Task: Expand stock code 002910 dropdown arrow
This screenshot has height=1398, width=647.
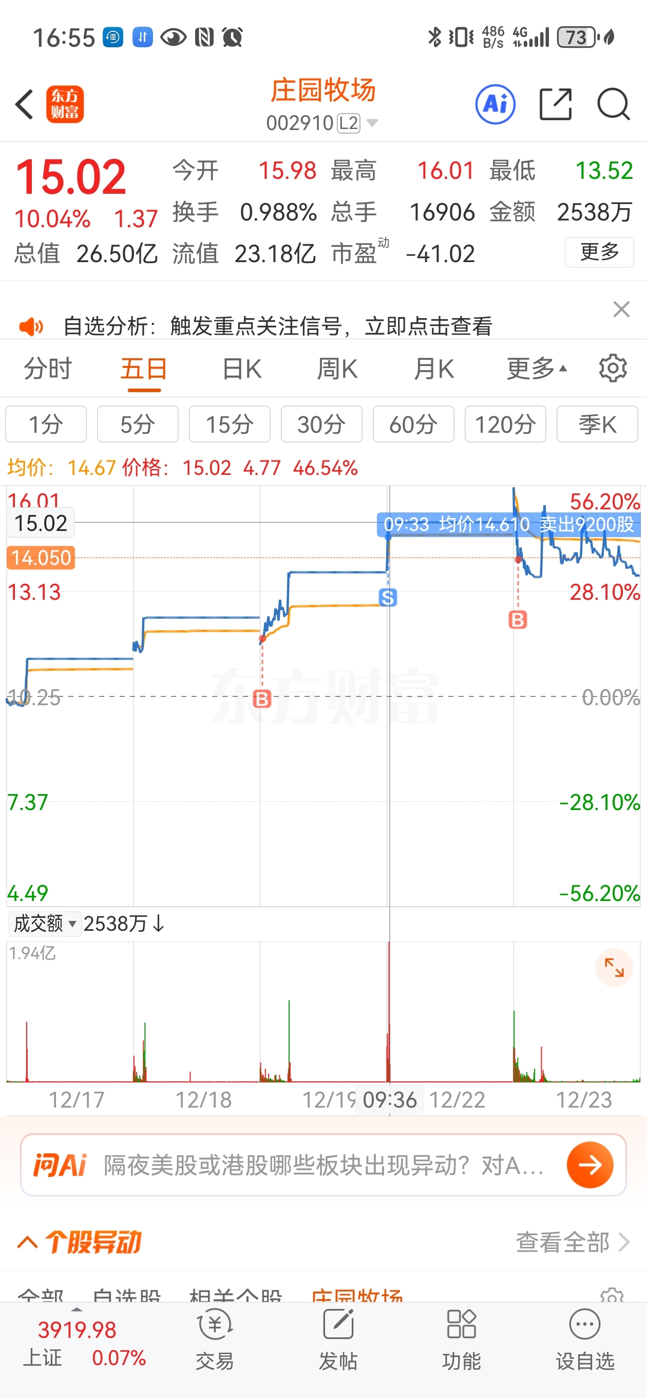Action: [372, 123]
